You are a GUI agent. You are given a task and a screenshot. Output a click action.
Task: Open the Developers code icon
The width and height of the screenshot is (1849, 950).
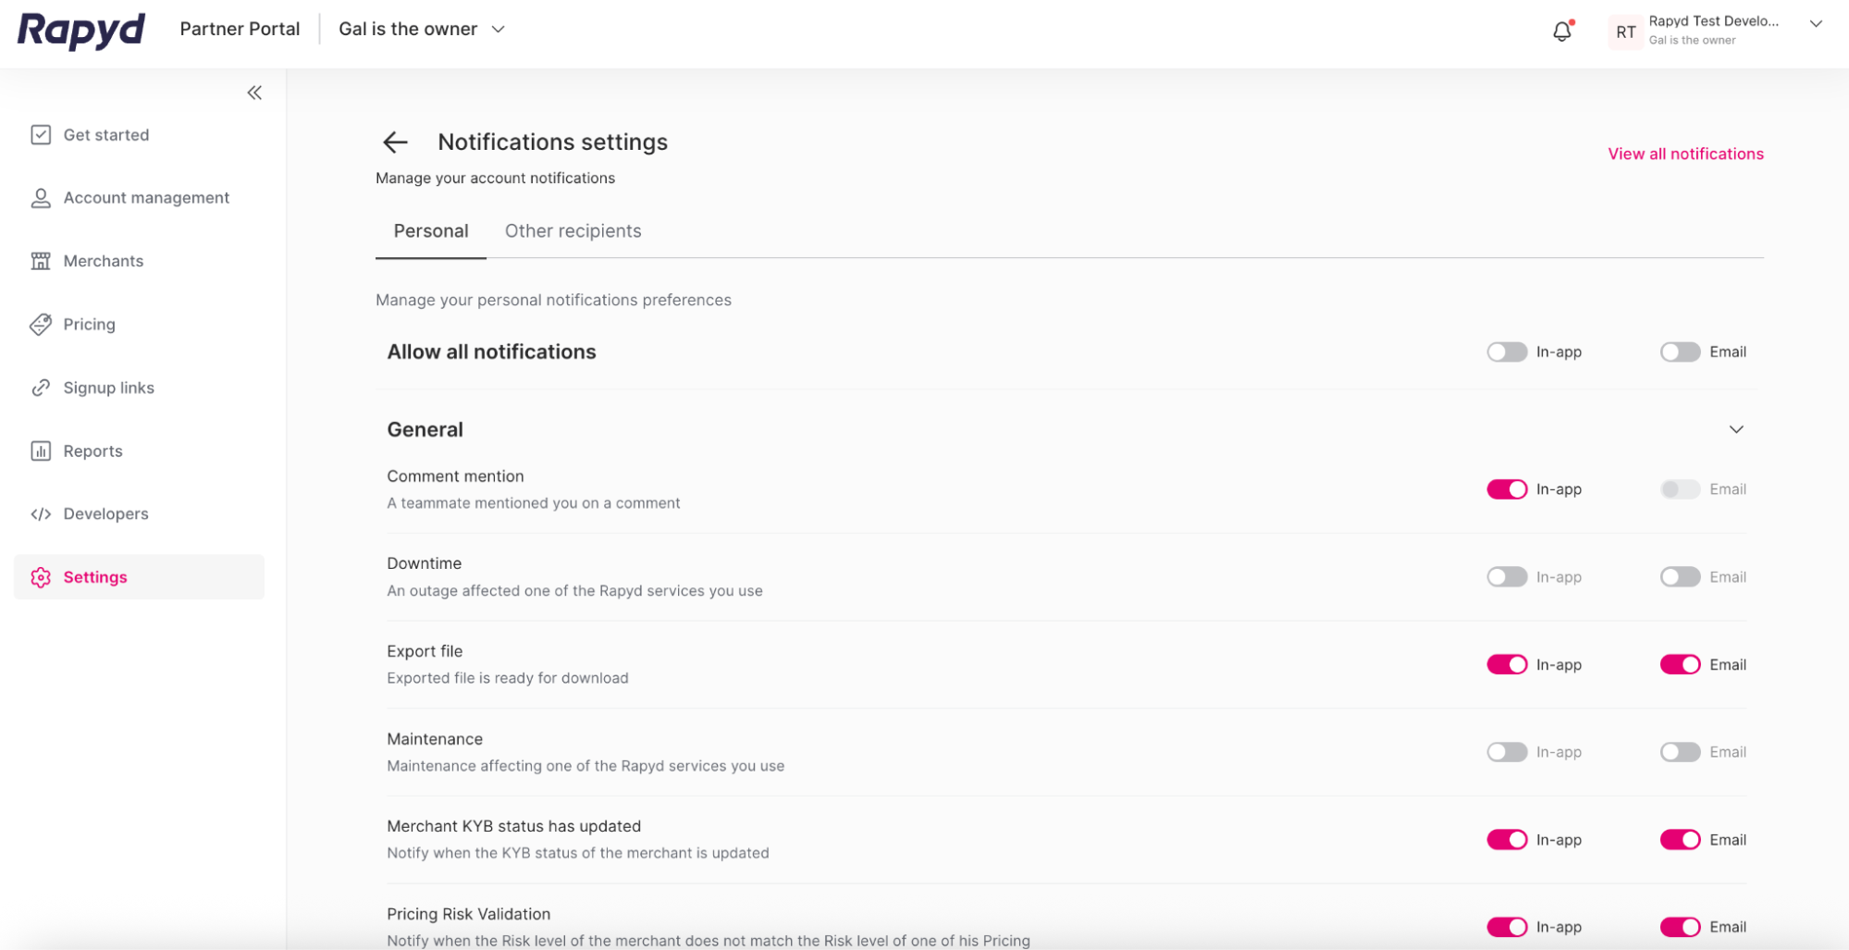[41, 513]
